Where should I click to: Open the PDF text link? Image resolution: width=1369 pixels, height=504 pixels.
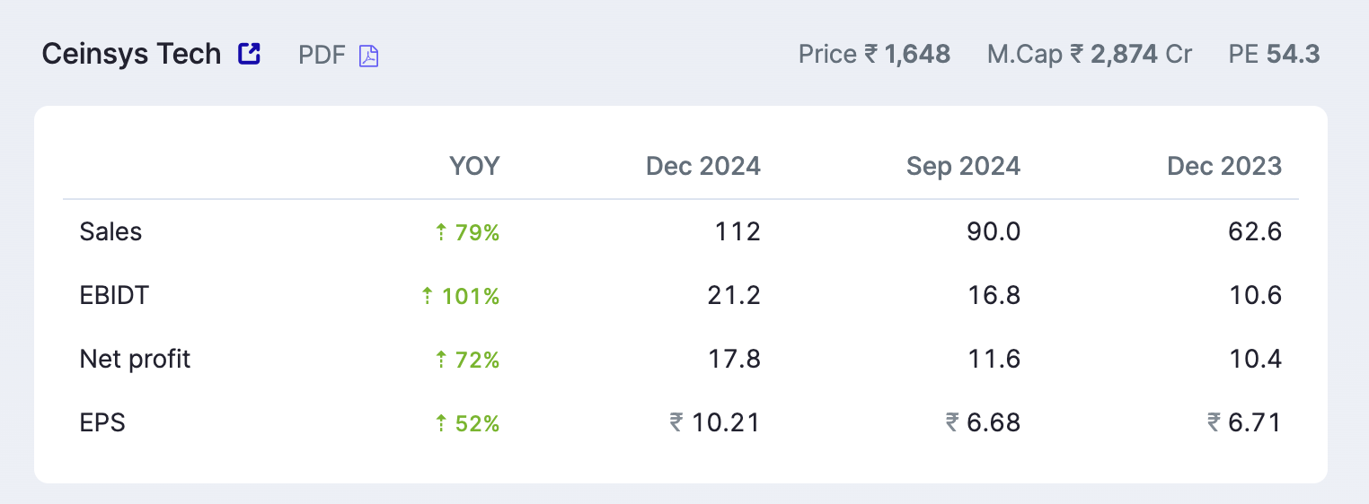pos(322,56)
